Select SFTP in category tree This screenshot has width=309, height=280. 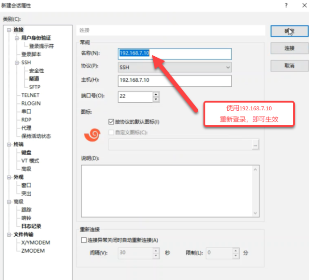[x=34, y=87]
